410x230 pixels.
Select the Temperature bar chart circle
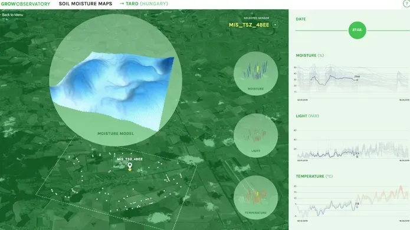point(255,198)
